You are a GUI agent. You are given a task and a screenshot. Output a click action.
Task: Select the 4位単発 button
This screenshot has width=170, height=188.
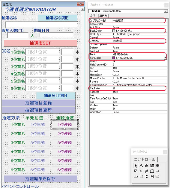click(x=38, y=152)
